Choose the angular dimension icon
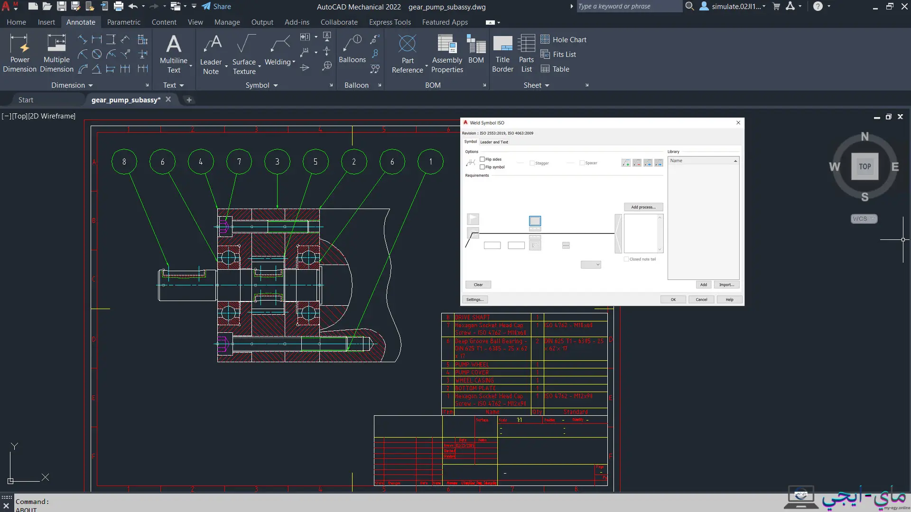This screenshot has height=512, width=911. pyautogui.click(x=96, y=69)
